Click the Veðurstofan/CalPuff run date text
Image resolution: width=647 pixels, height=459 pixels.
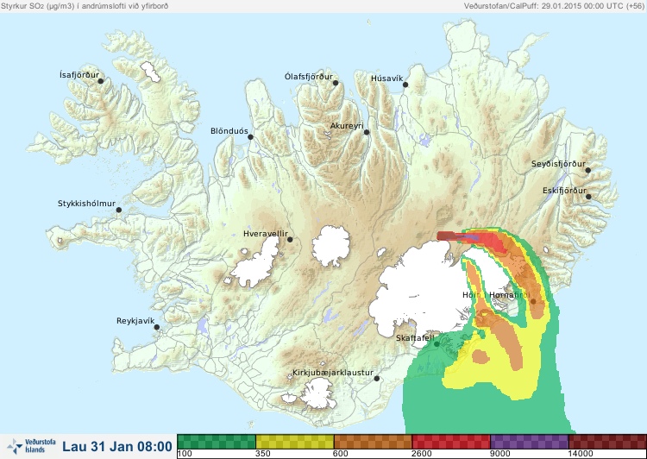coord(553,6)
